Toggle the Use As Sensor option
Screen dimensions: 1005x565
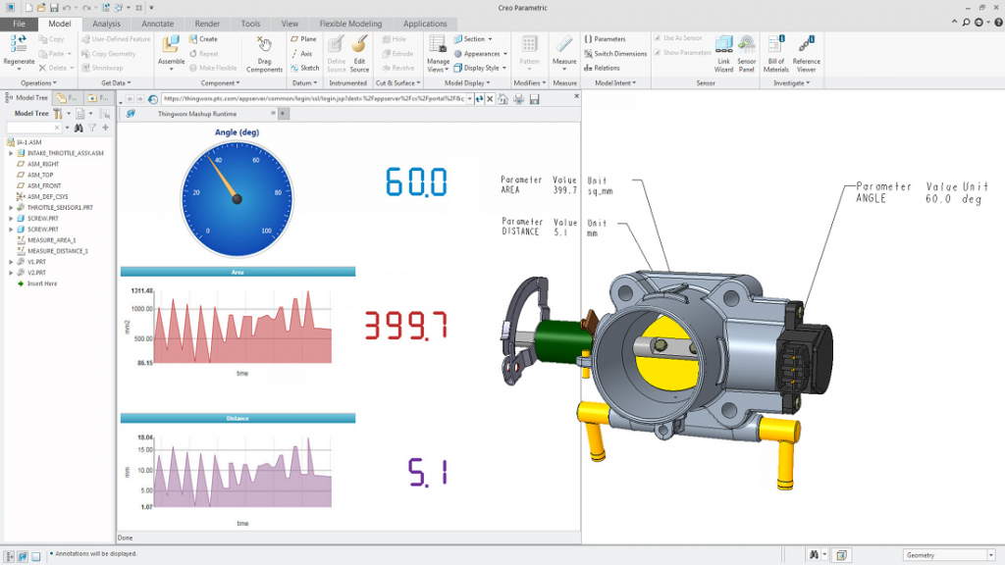pos(678,38)
